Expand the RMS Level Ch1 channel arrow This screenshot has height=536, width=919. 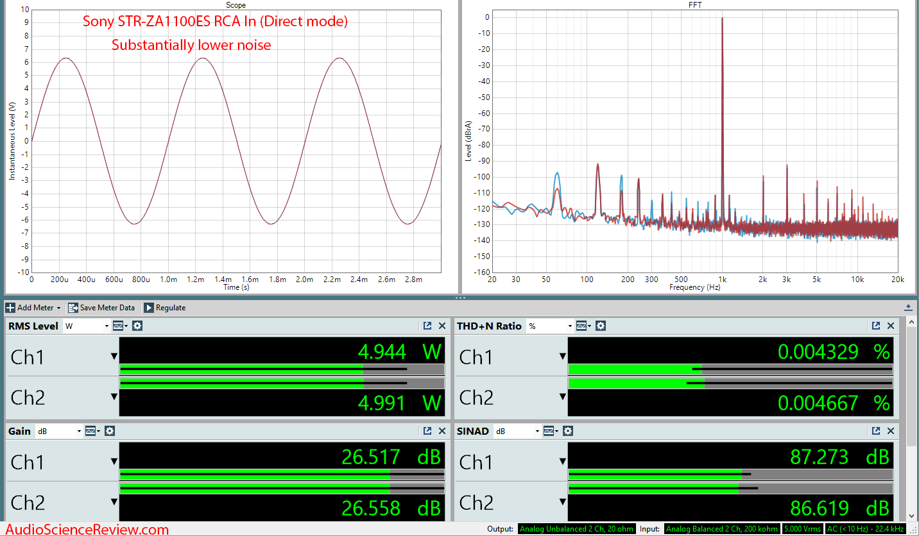(114, 356)
